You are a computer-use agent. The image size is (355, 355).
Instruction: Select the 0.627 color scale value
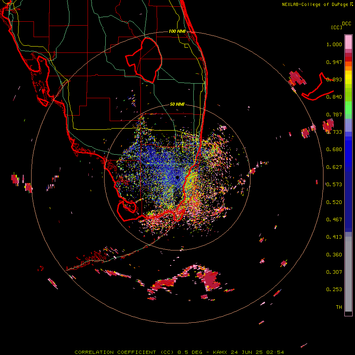coord(334,167)
